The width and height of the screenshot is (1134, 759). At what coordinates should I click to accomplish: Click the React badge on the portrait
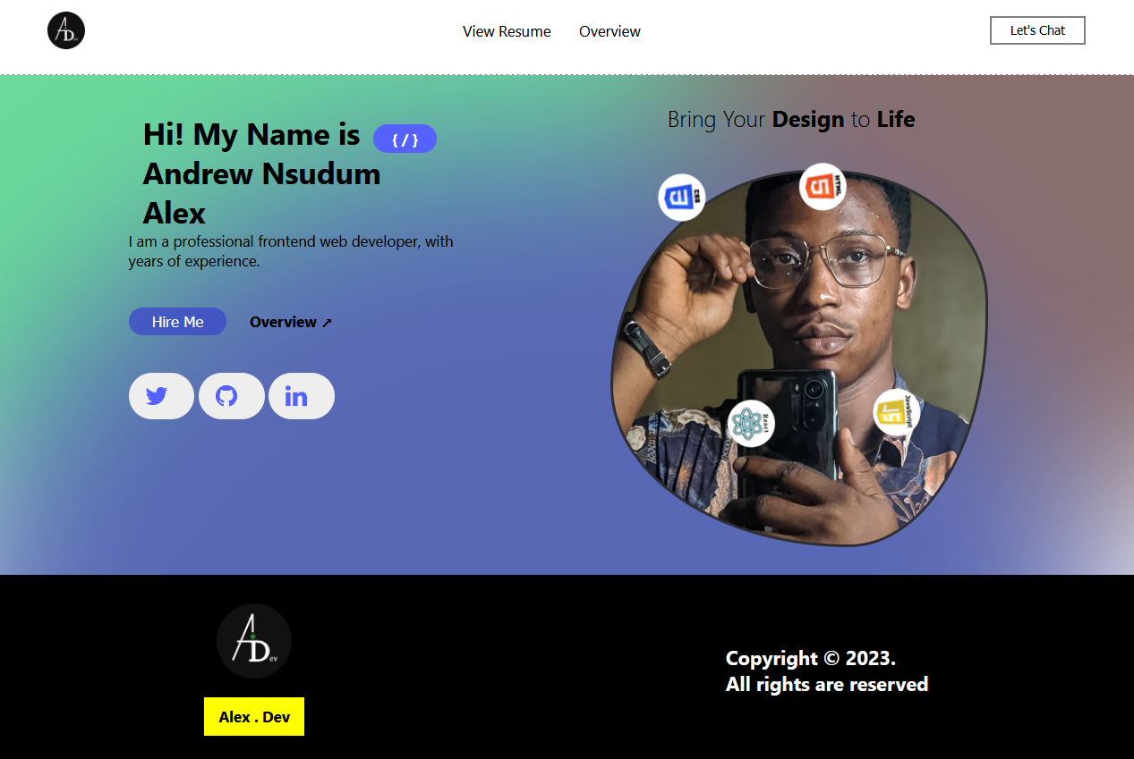751,424
